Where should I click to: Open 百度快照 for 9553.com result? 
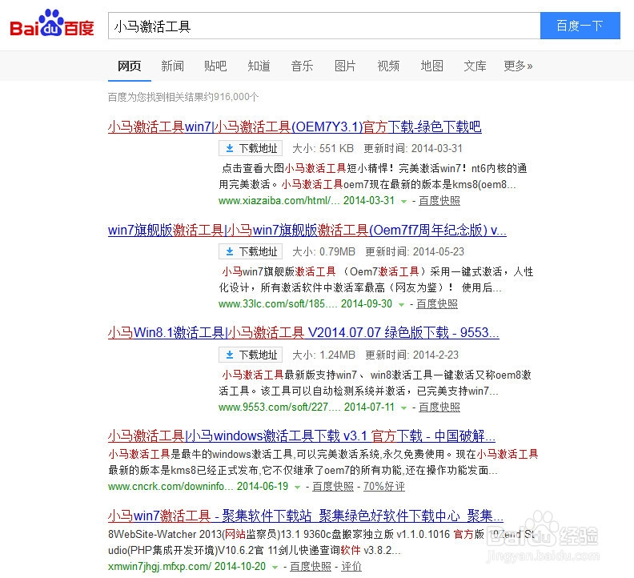tap(439, 407)
